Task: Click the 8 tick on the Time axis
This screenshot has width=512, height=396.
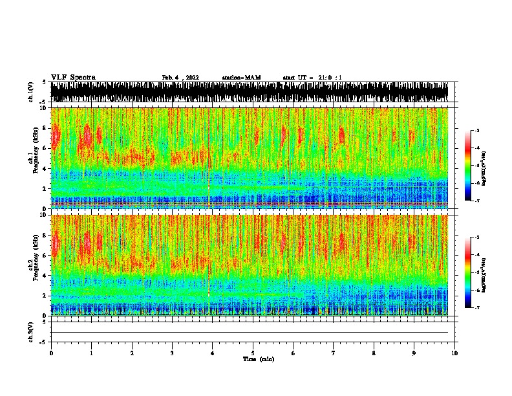Action: [374, 353]
